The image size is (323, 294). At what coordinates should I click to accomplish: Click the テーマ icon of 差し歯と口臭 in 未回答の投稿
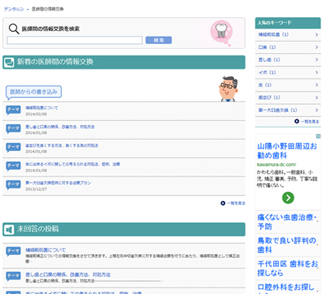[x=13, y=277]
